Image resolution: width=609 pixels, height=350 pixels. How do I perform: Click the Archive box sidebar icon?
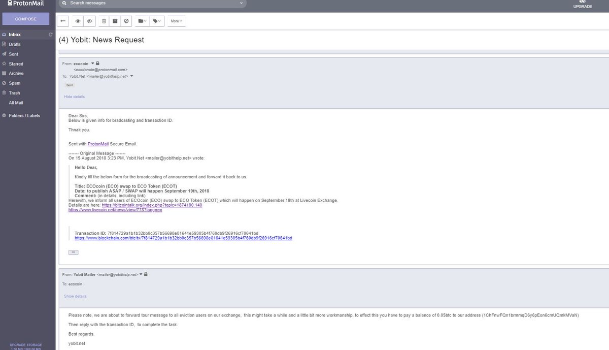[4, 73]
